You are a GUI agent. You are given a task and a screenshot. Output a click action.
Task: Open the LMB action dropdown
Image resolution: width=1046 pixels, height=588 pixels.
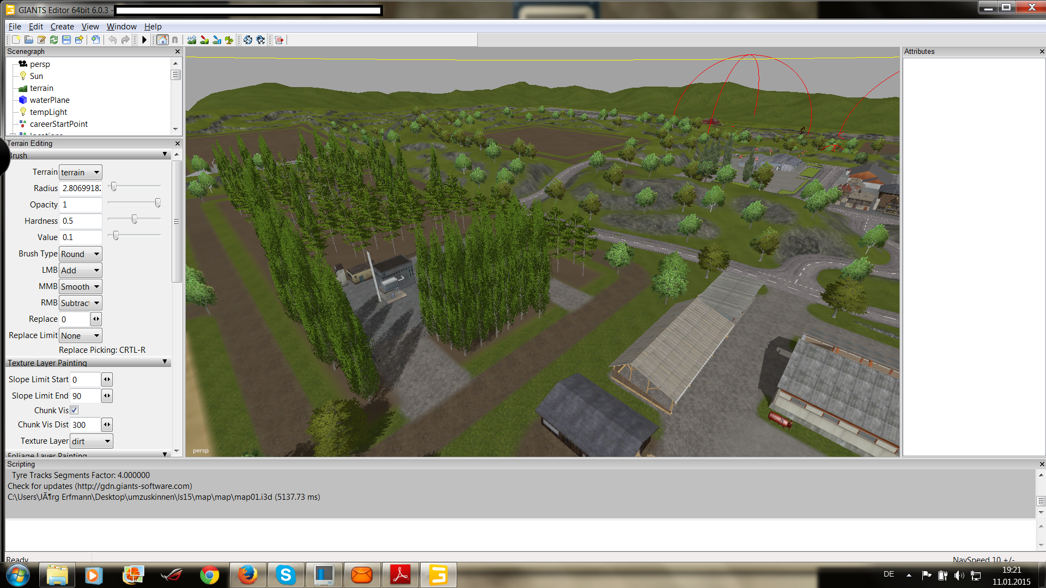[80, 270]
